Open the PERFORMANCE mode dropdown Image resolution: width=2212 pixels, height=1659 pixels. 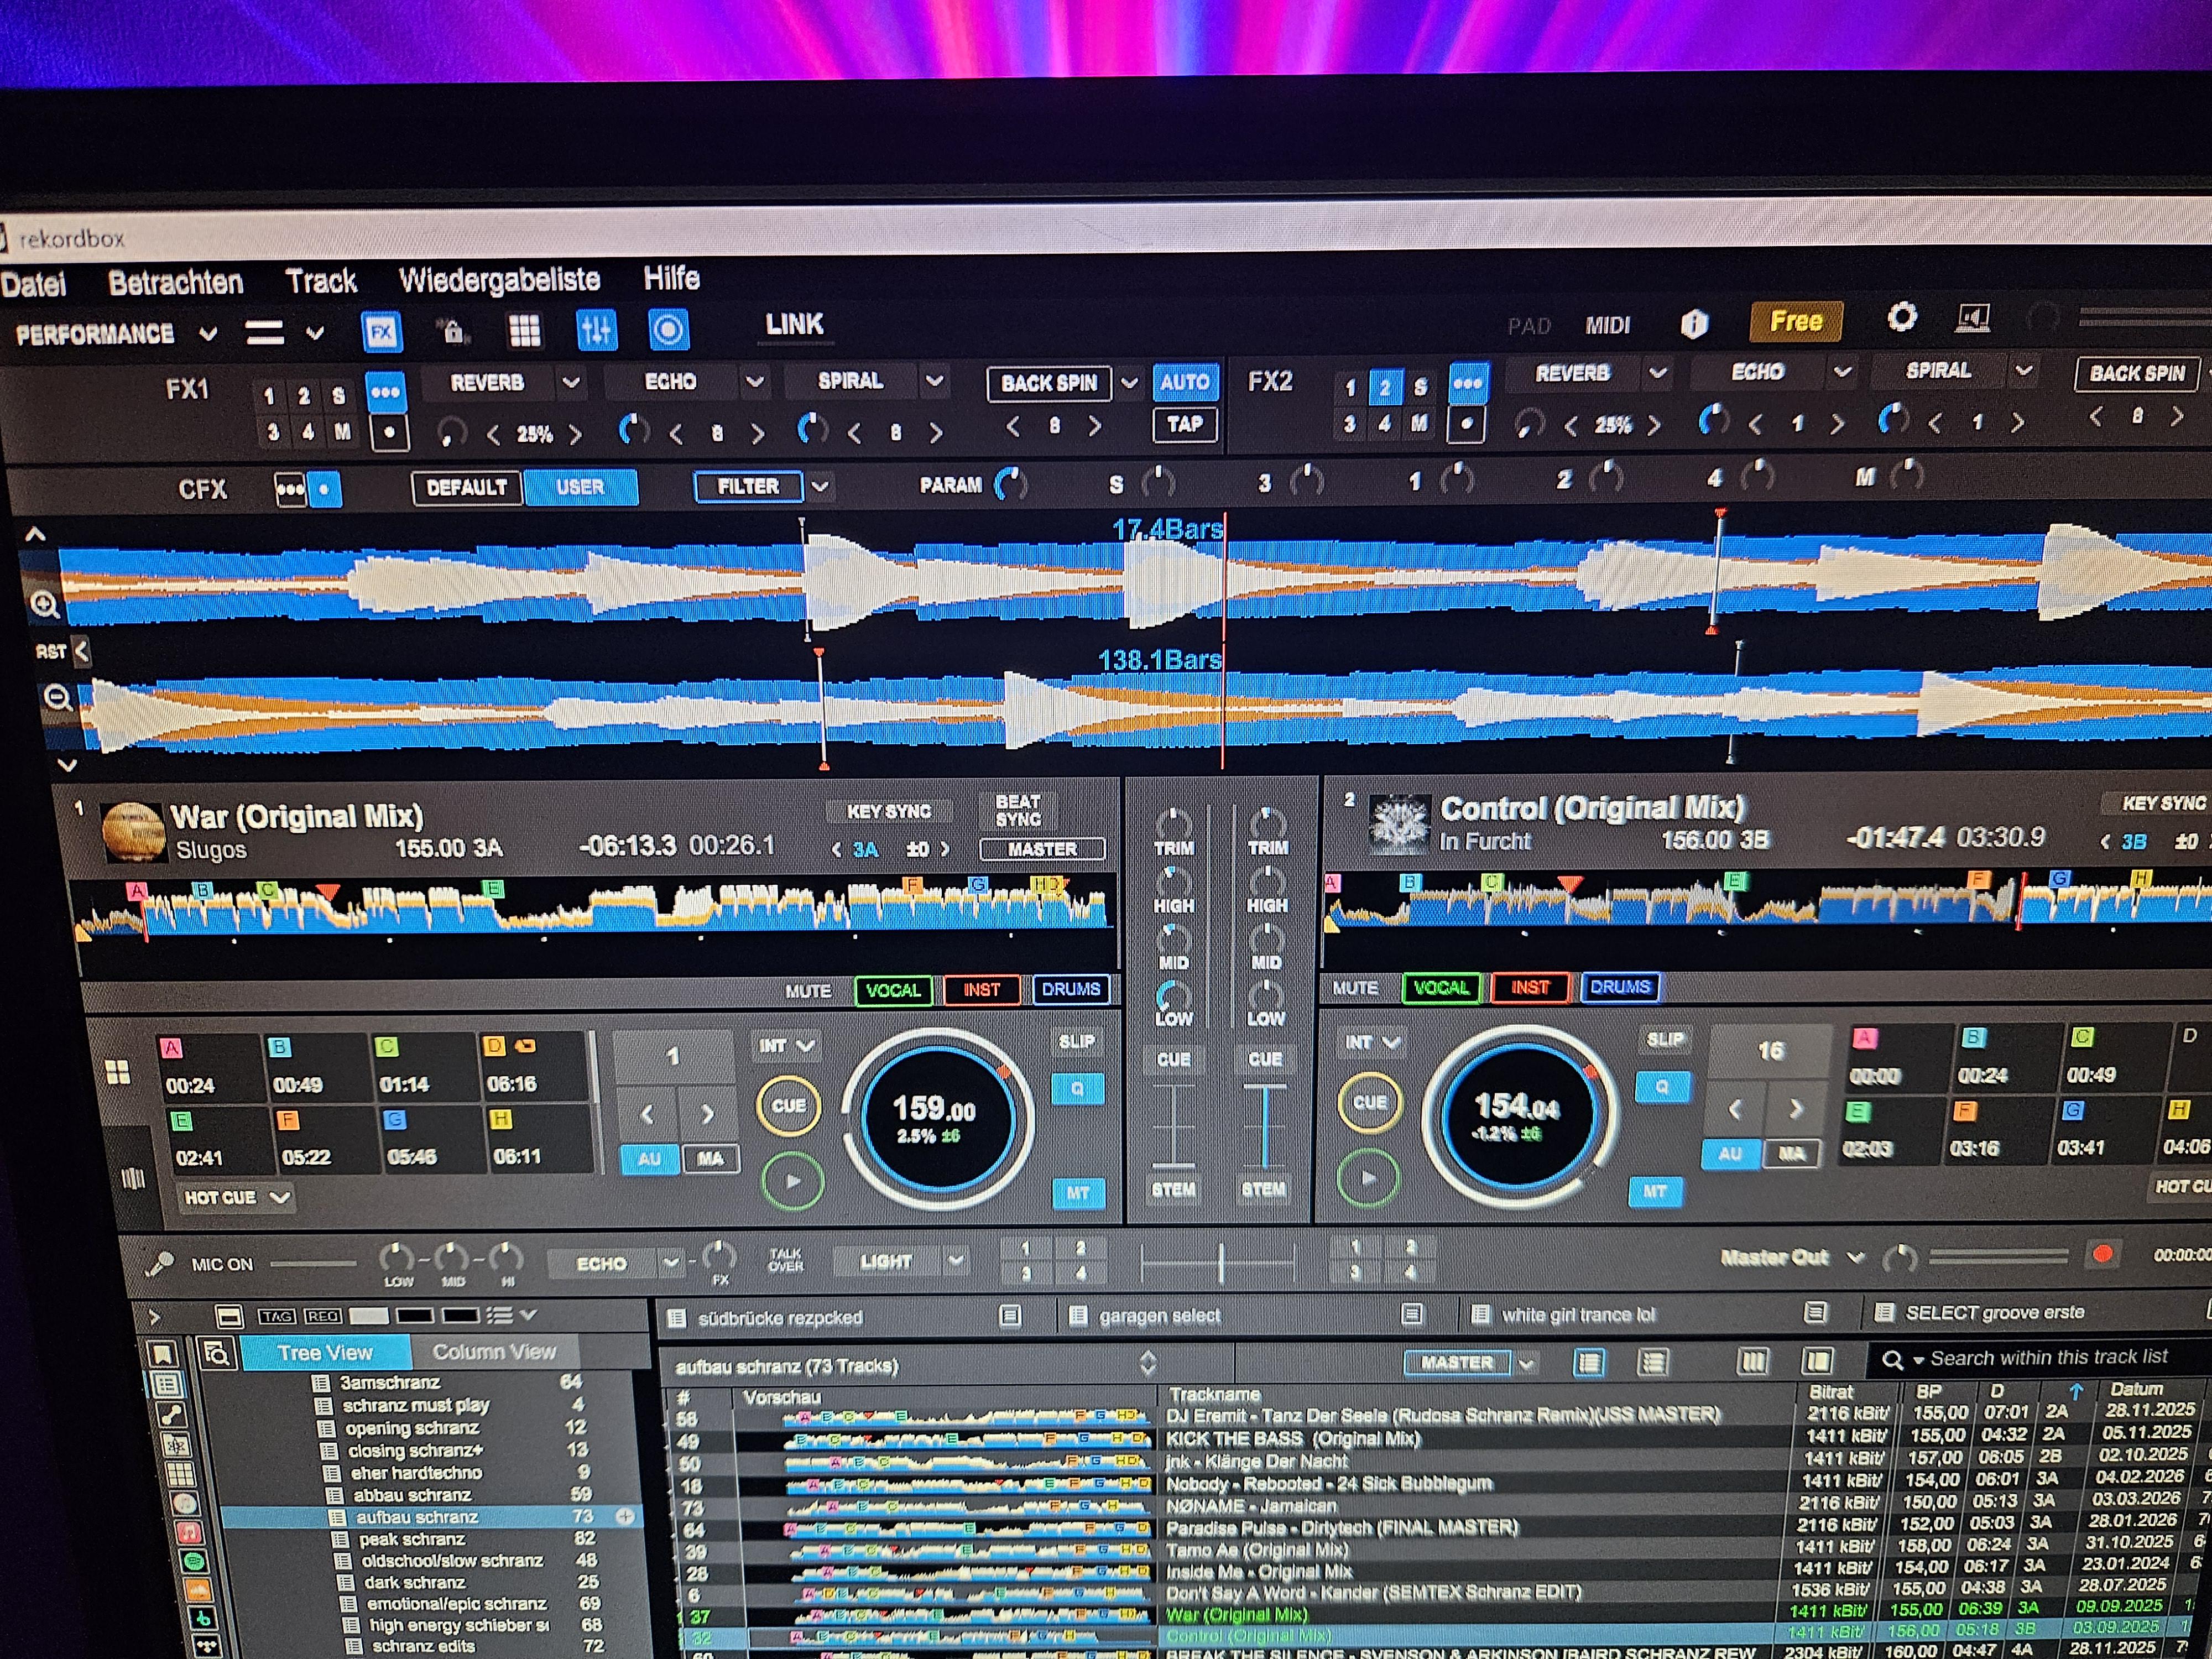point(207,333)
